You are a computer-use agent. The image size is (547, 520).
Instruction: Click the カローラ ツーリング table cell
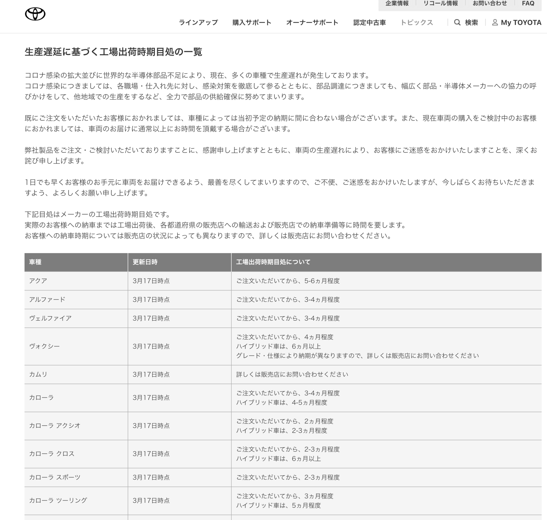(76, 501)
